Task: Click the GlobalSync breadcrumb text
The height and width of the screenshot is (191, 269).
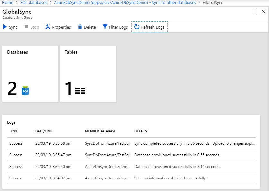Action: [213, 2]
